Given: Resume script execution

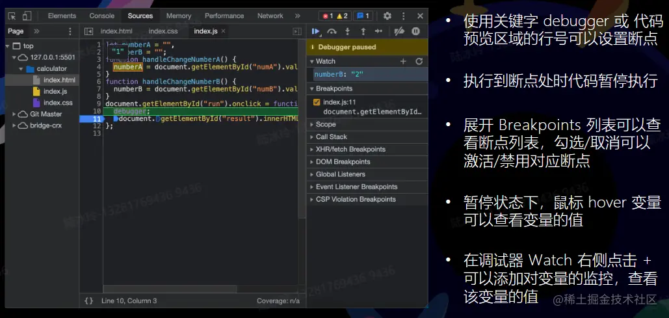Looking at the screenshot, I should click(x=316, y=31).
